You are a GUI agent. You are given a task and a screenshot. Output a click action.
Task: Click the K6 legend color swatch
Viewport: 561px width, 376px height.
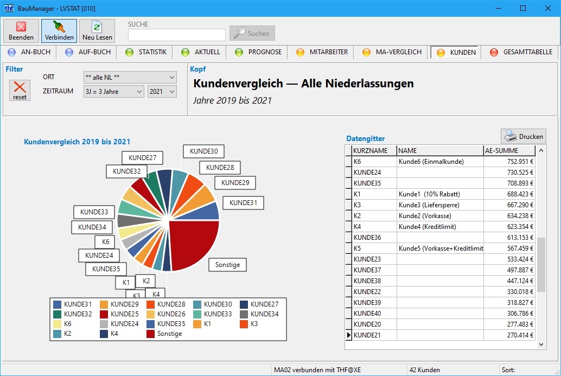[x=58, y=324]
